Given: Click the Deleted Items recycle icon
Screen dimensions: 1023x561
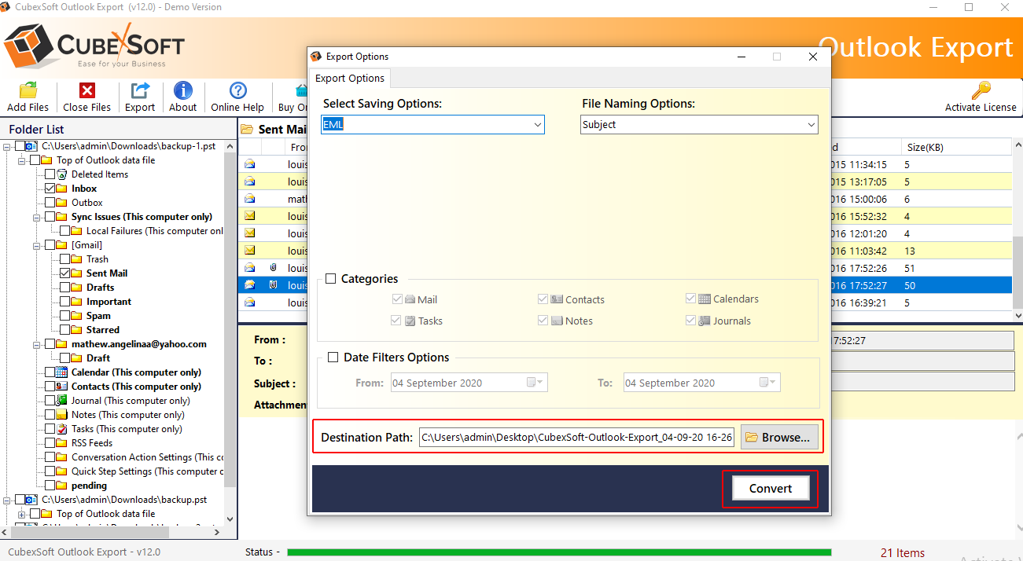Looking at the screenshot, I should 62,174.
